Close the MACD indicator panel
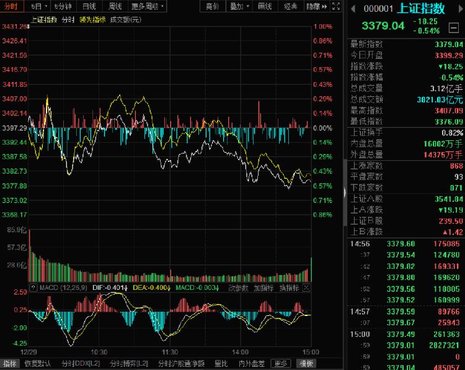 click(x=306, y=287)
